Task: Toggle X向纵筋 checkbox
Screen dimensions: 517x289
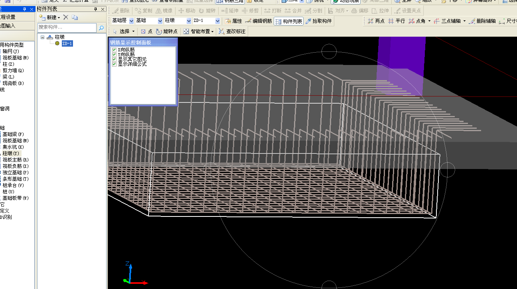Action: point(114,50)
